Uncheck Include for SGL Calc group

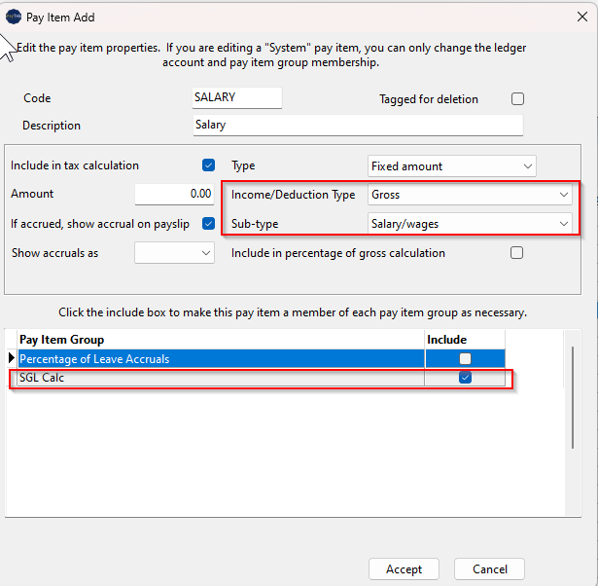[465, 377]
